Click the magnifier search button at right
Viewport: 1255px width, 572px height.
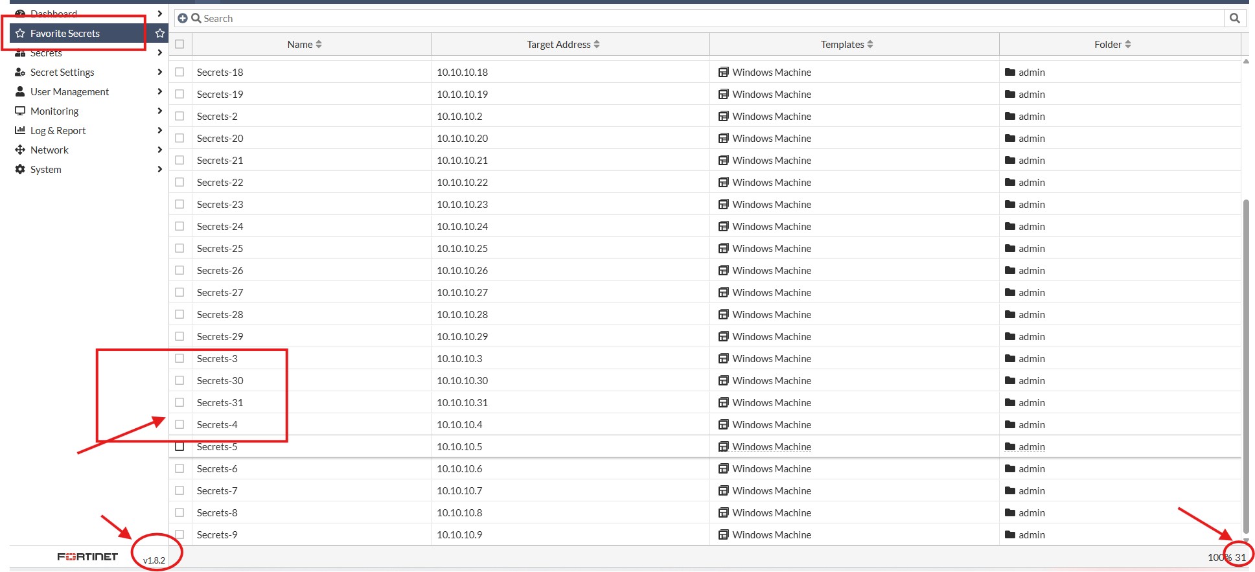(x=1234, y=18)
